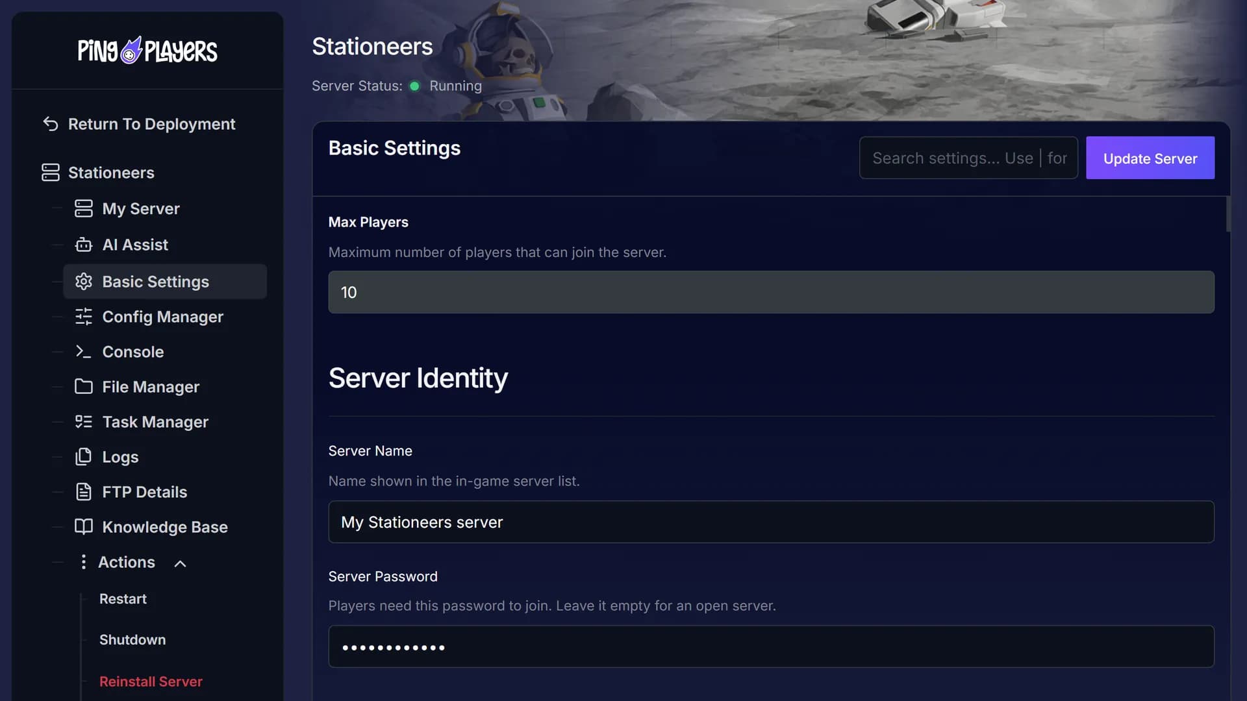Viewport: 1247px width, 701px height.
Task: Go to Config Manager
Action: (x=163, y=317)
